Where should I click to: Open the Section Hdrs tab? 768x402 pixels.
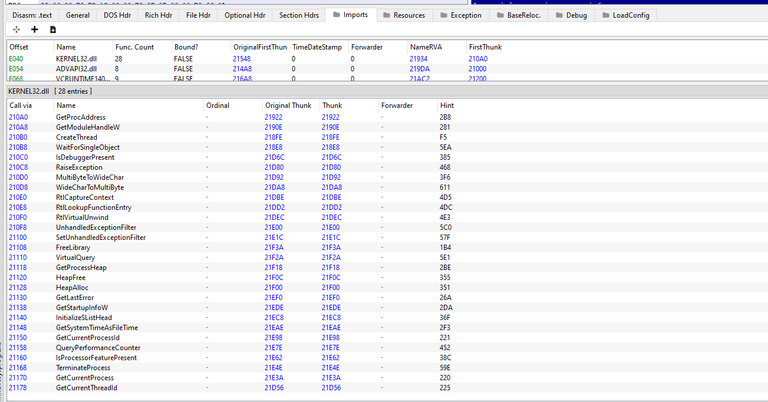click(x=299, y=15)
